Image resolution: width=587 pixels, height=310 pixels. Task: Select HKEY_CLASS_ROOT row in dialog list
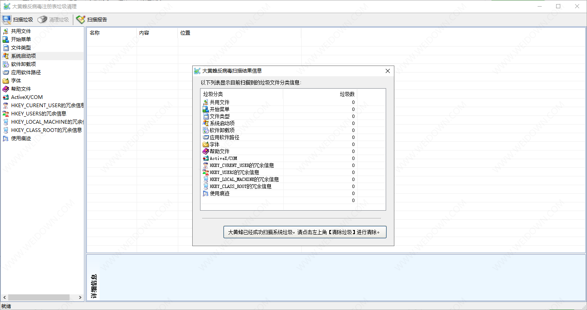pyautogui.click(x=240, y=186)
